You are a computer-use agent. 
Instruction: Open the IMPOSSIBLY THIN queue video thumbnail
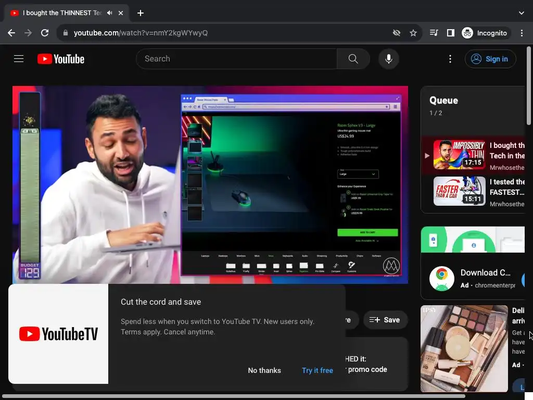point(460,155)
